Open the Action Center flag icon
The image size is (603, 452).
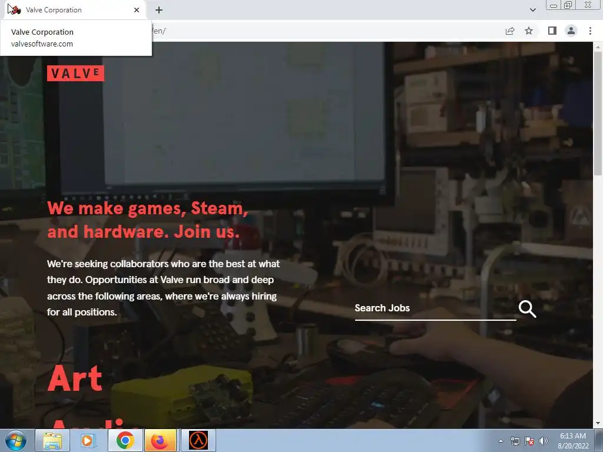[529, 441]
